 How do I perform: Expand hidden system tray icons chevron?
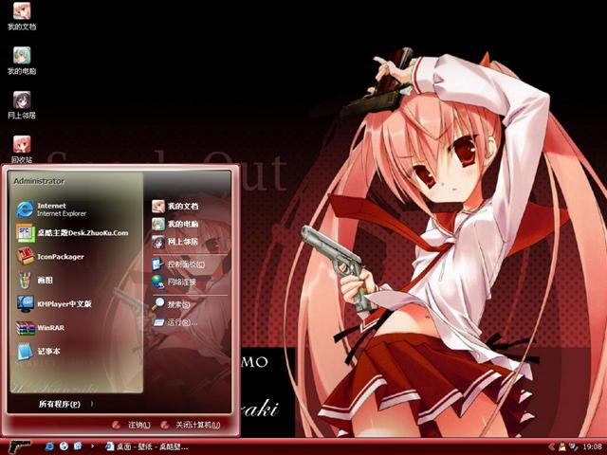pyautogui.click(x=551, y=446)
